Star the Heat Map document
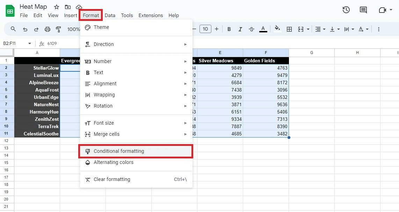 pos(57,7)
